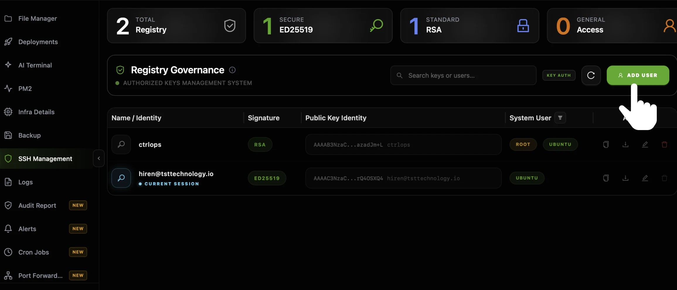The height and width of the screenshot is (290, 677).
Task: Download the ctrlops key
Action: (625, 144)
